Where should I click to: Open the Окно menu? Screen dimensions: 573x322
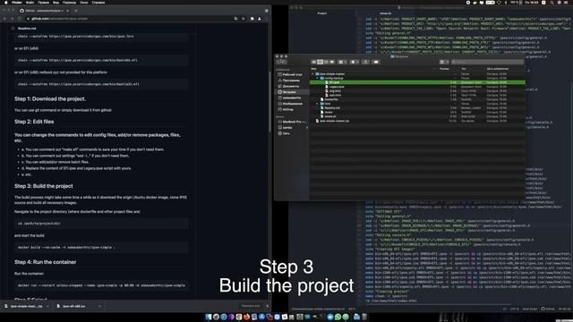pyautogui.click(x=84, y=2)
